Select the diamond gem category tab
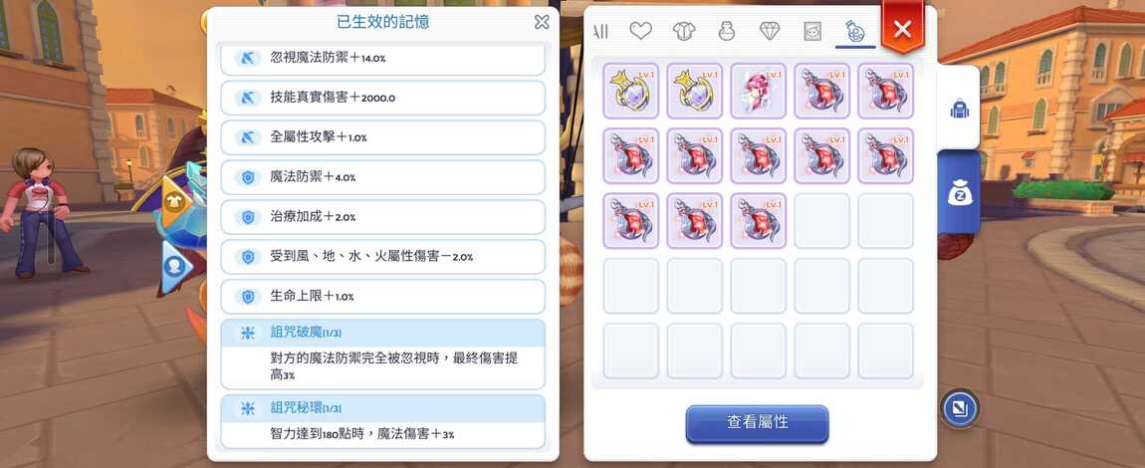 (x=769, y=31)
